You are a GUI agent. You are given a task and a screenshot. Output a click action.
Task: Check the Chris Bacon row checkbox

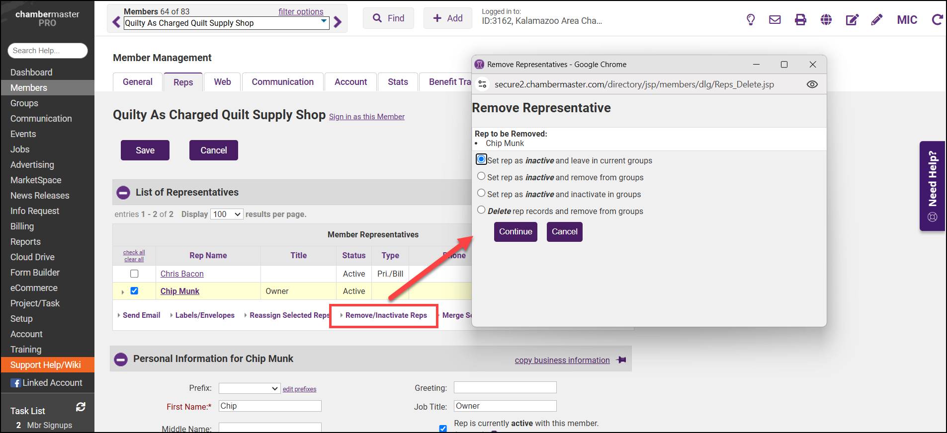tap(134, 274)
